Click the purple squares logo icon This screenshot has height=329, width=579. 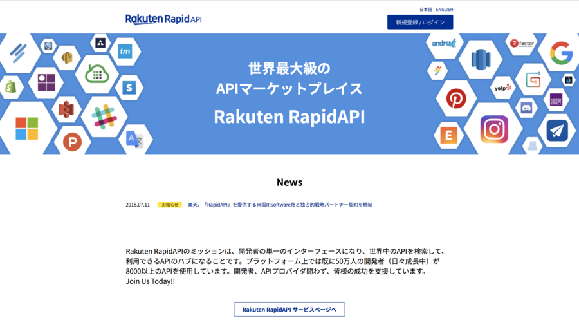[46, 83]
